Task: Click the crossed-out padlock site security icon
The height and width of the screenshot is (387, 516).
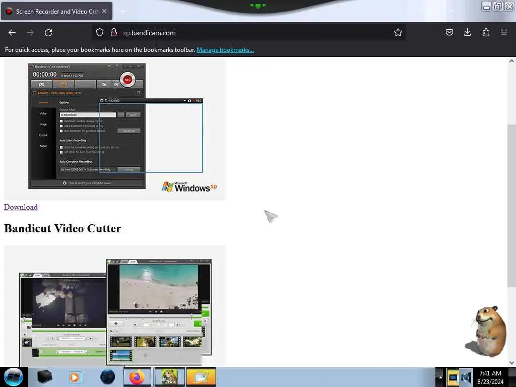Action: (114, 32)
